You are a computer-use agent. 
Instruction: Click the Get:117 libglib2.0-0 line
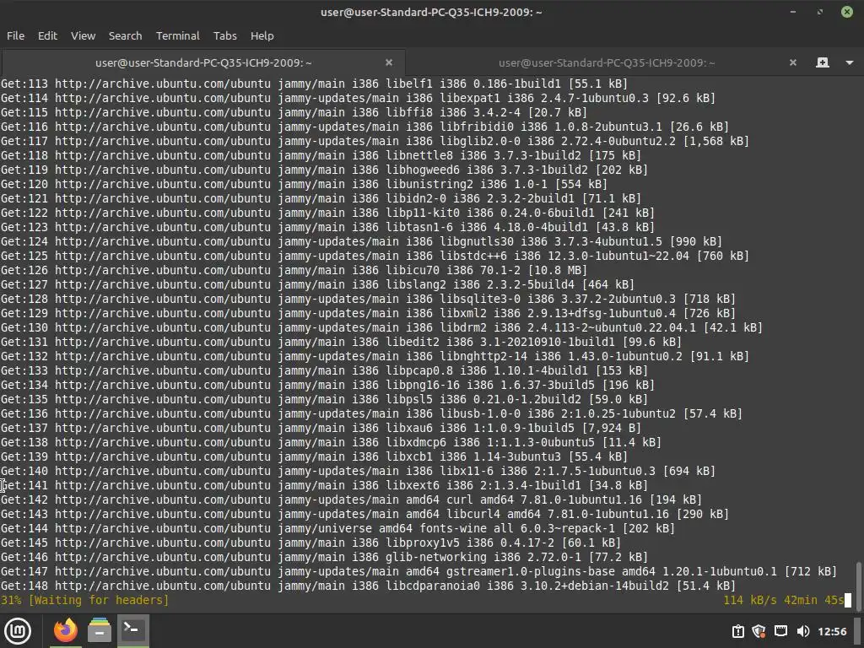375,141
